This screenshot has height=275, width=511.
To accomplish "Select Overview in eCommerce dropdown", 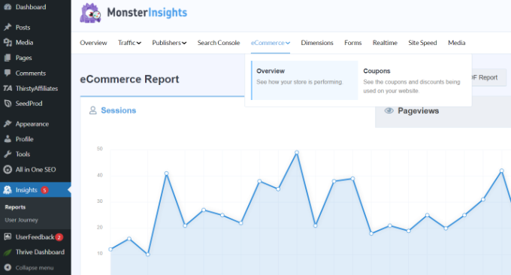I will click(304, 80).
